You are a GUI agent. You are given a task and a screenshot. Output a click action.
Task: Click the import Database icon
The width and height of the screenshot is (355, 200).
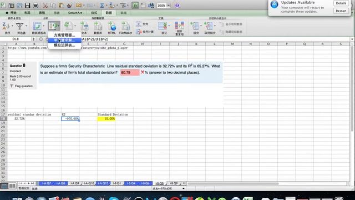point(98,26)
